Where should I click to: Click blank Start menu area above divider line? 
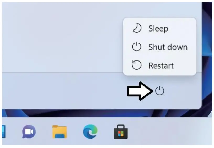tap(61, 37)
